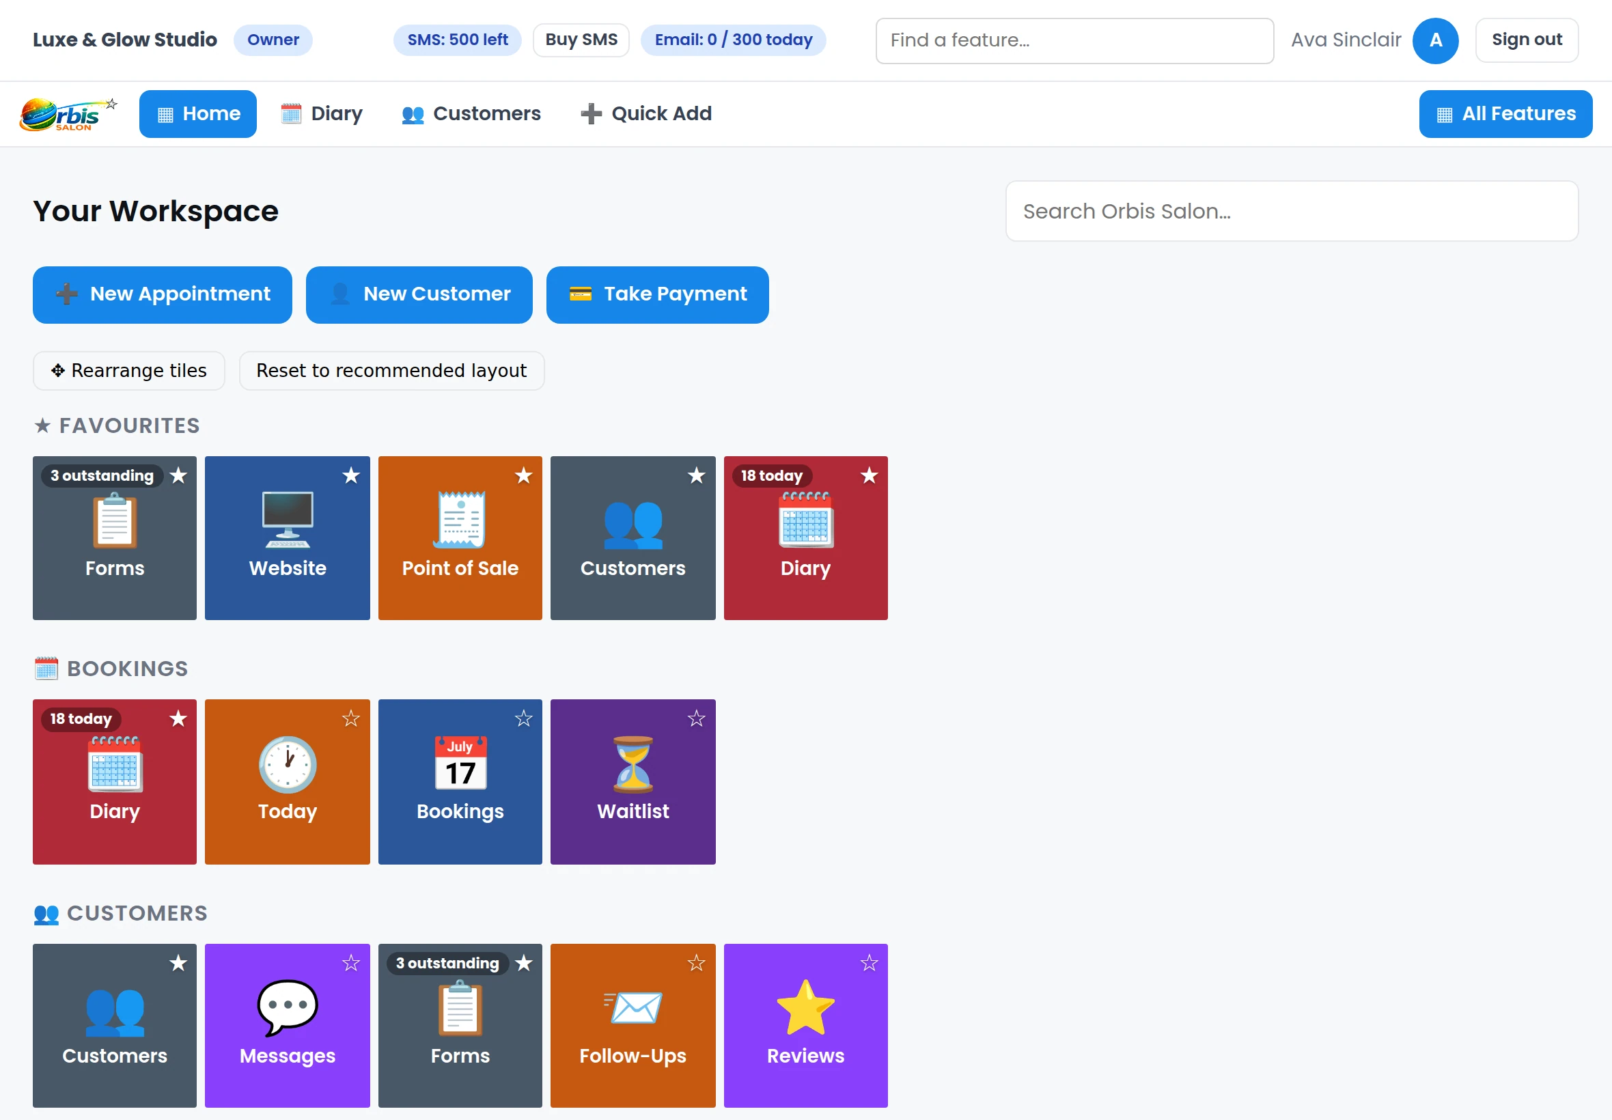Viewport: 1612px width, 1120px height.
Task: Go to the Home nav tab
Action: click(198, 113)
